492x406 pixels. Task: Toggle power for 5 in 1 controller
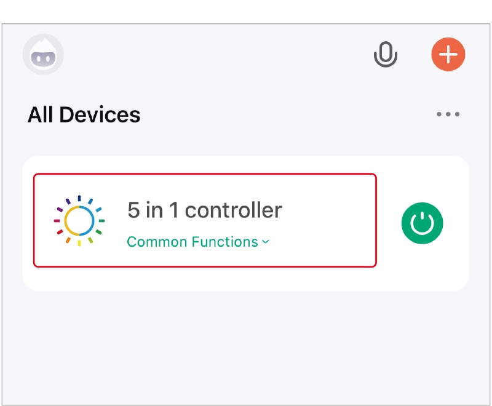422,223
